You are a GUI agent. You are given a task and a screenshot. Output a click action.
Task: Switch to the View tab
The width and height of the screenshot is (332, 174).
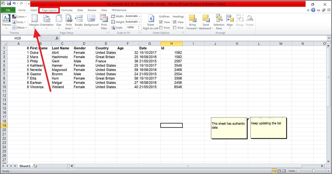tap(104, 10)
